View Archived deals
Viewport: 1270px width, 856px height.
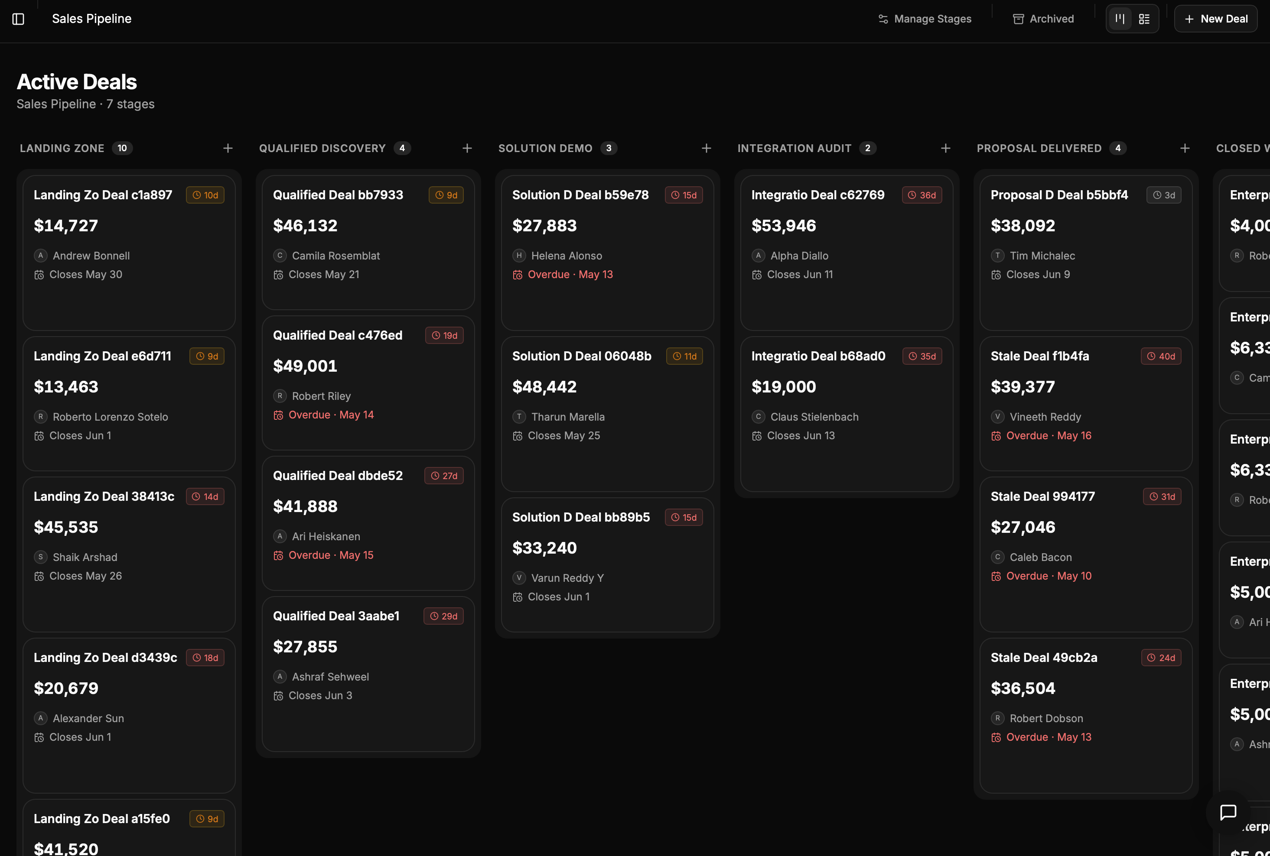[x=1043, y=19]
